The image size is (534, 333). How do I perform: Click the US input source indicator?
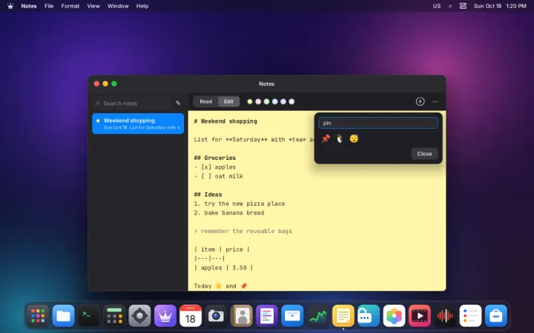point(437,6)
